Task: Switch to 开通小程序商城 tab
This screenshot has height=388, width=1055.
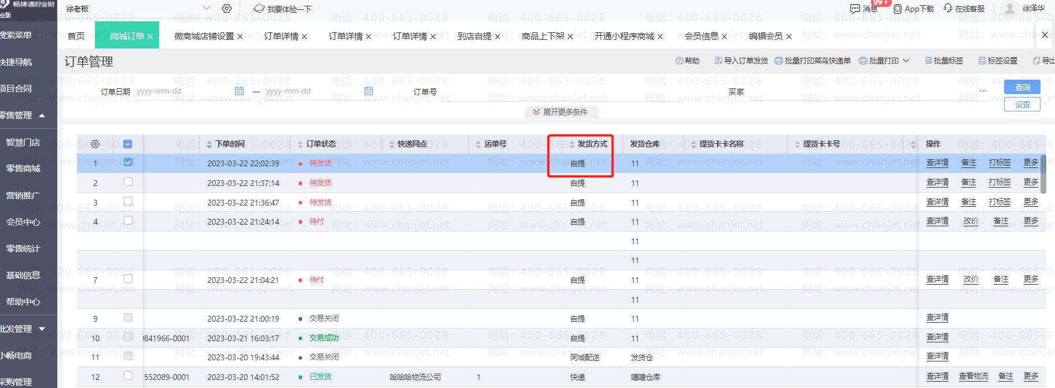Action: [x=624, y=36]
